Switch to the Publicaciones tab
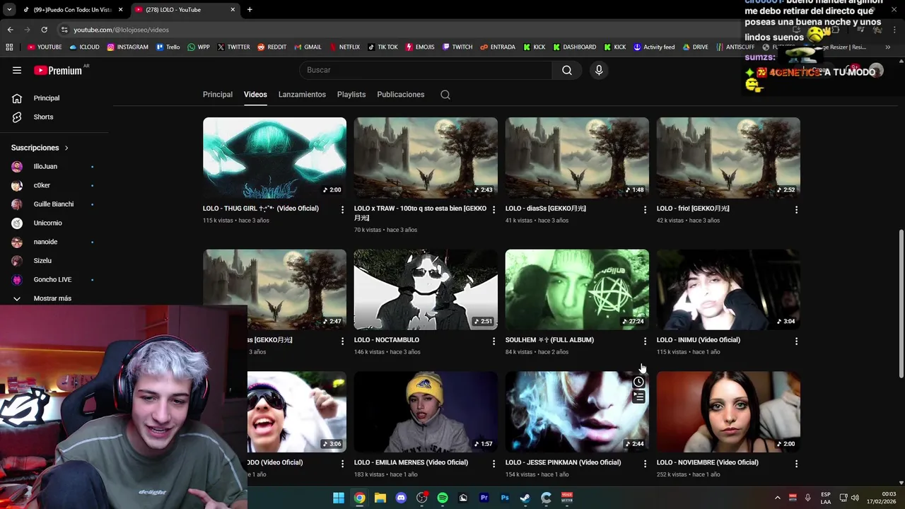The height and width of the screenshot is (509, 905). coord(401,95)
